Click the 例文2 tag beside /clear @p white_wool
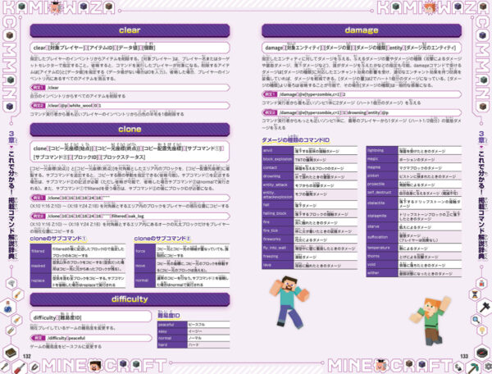 38,105
